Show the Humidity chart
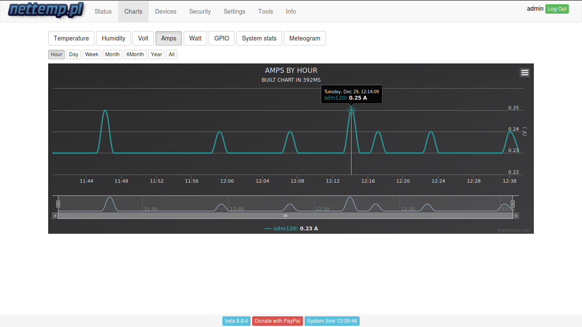Image resolution: width=582 pixels, height=327 pixels. coord(113,38)
